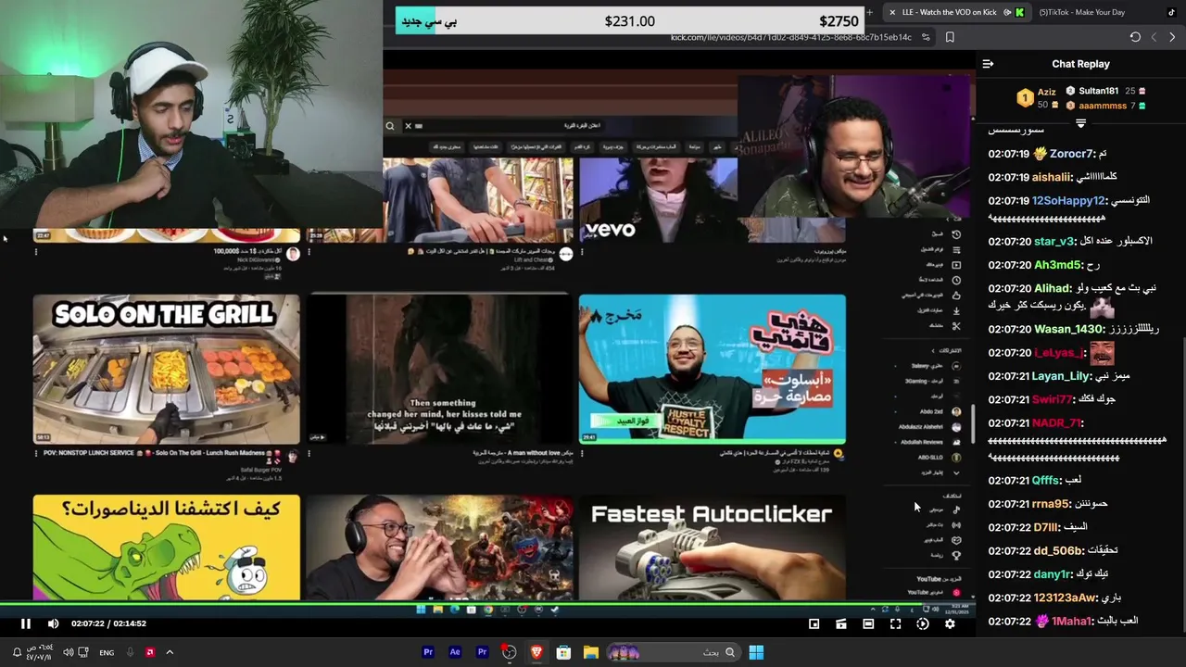
Task: Click the taskbar search box
Action: tap(673, 652)
